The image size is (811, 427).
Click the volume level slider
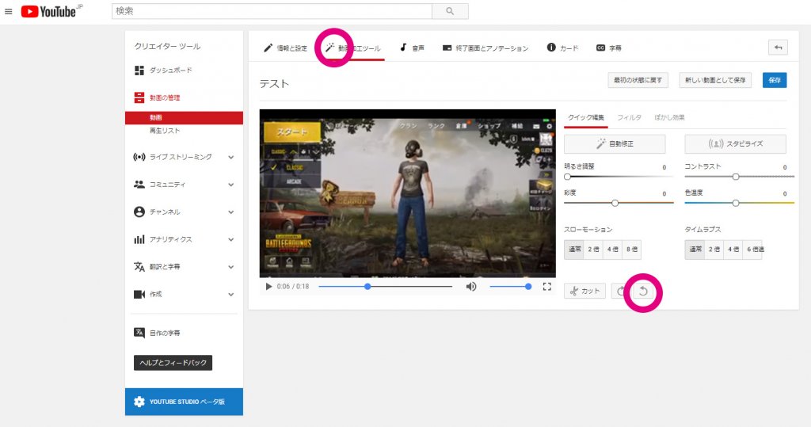510,286
